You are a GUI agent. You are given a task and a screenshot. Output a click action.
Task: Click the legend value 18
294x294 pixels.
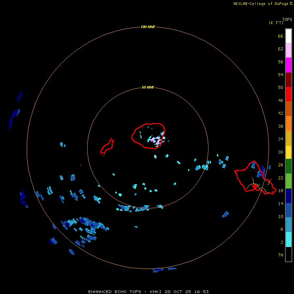[x=281, y=190]
